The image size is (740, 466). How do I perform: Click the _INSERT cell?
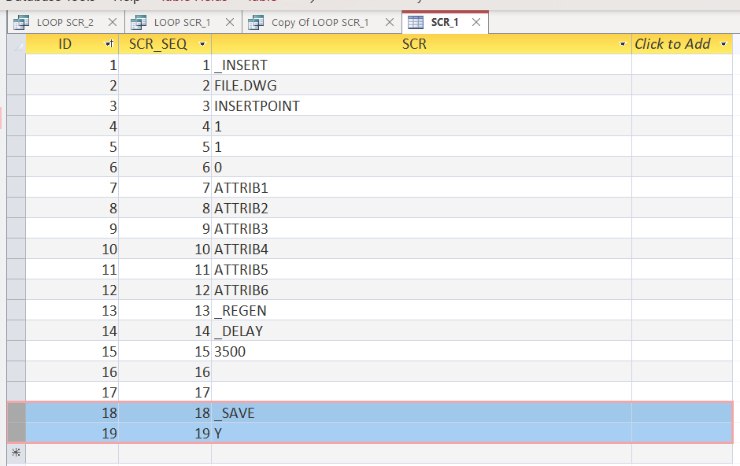pyautogui.click(x=421, y=65)
